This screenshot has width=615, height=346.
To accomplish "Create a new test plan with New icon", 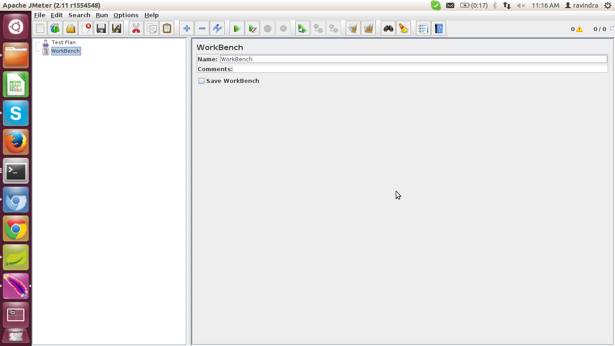I will point(40,29).
